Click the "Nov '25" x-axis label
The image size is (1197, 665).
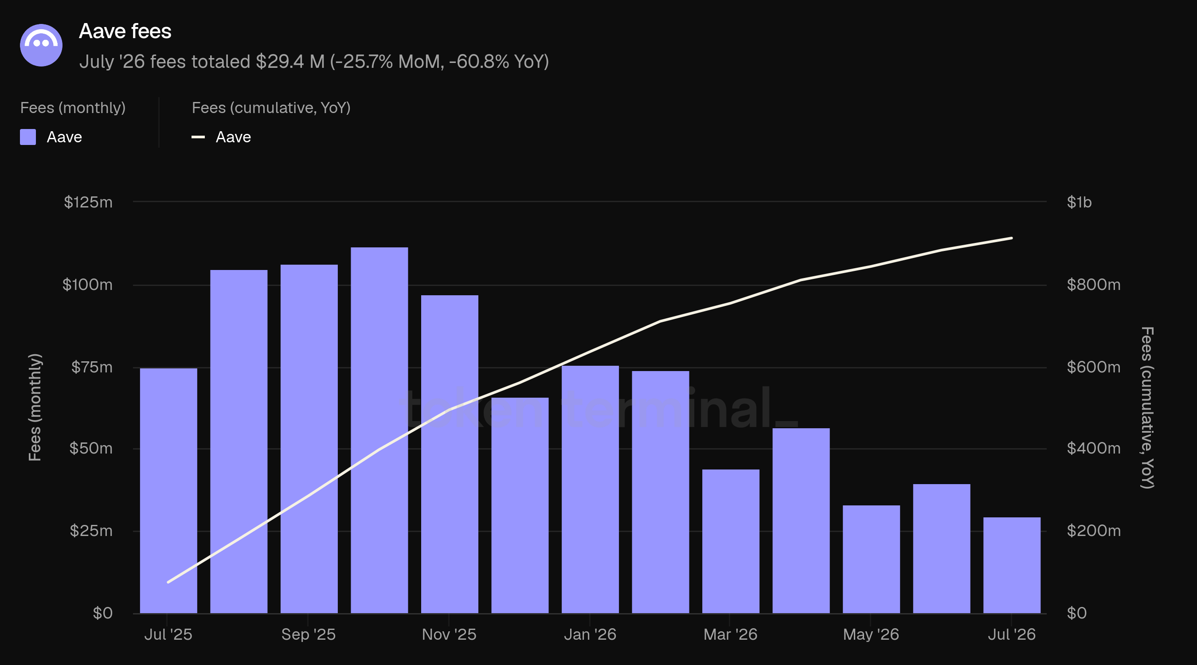coord(449,634)
